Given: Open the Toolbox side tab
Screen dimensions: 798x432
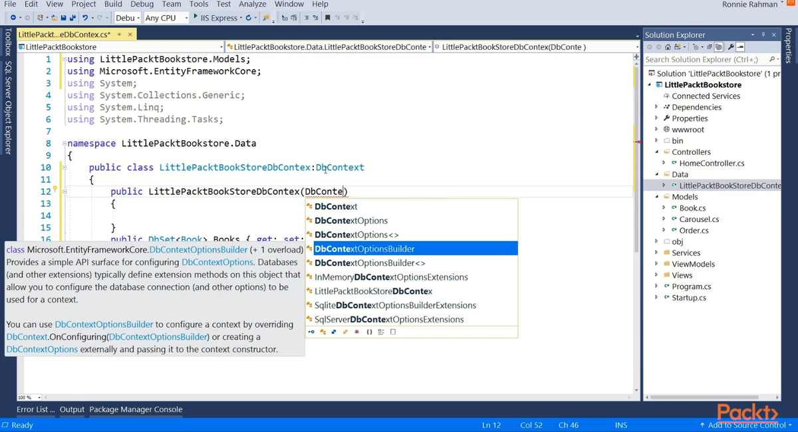Looking at the screenshot, I should [8, 41].
